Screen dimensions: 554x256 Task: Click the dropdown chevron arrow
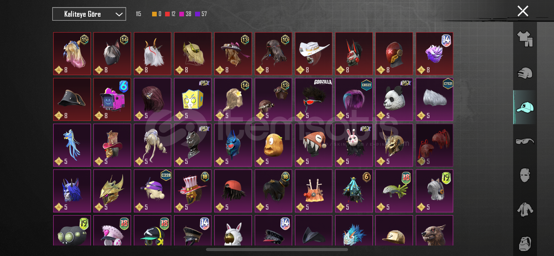click(x=119, y=14)
